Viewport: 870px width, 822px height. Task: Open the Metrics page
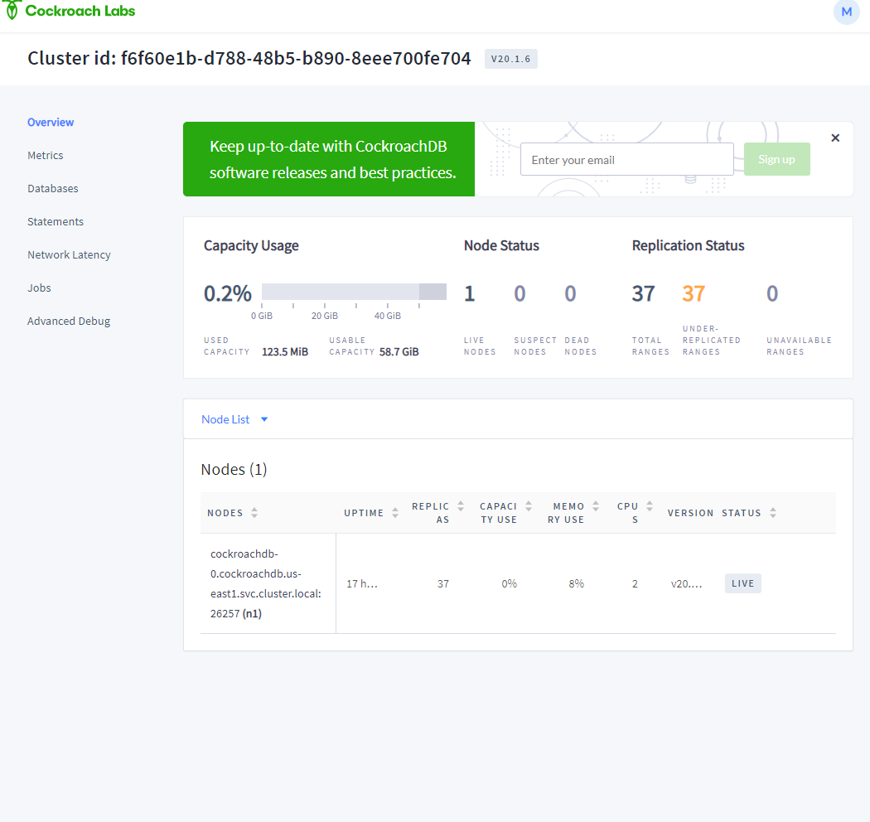(46, 156)
